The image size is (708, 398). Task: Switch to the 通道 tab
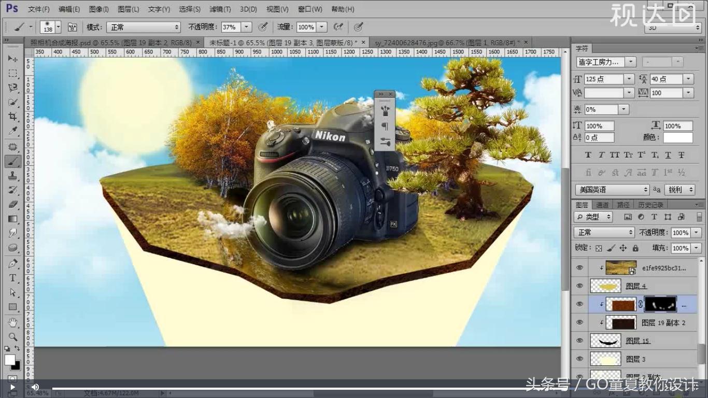(603, 204)
